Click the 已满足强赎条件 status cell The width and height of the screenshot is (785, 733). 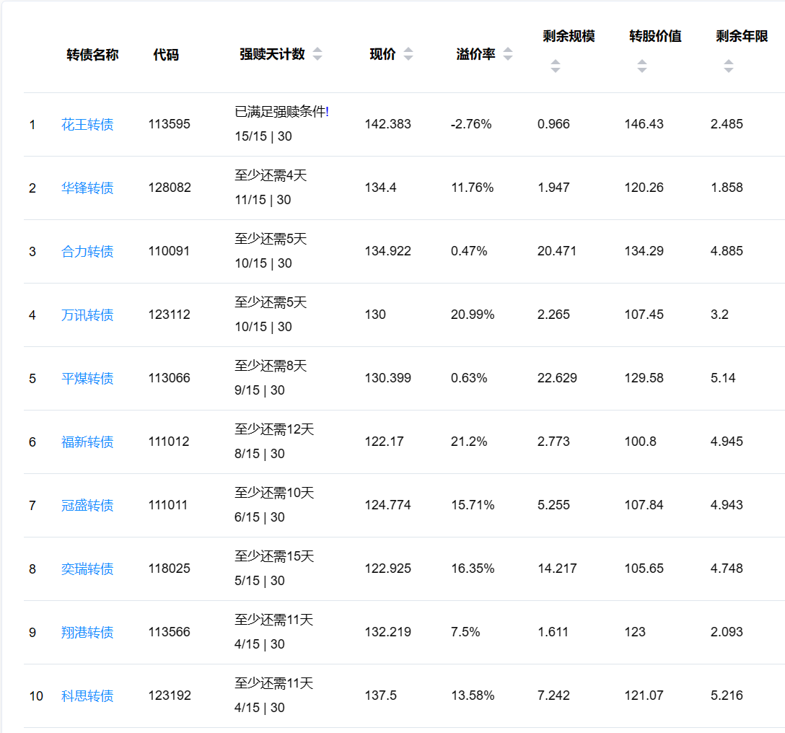(x=281, y=112)
